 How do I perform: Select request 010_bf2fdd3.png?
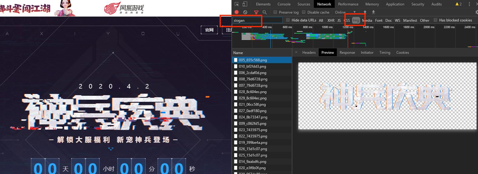tap(262, 66)
